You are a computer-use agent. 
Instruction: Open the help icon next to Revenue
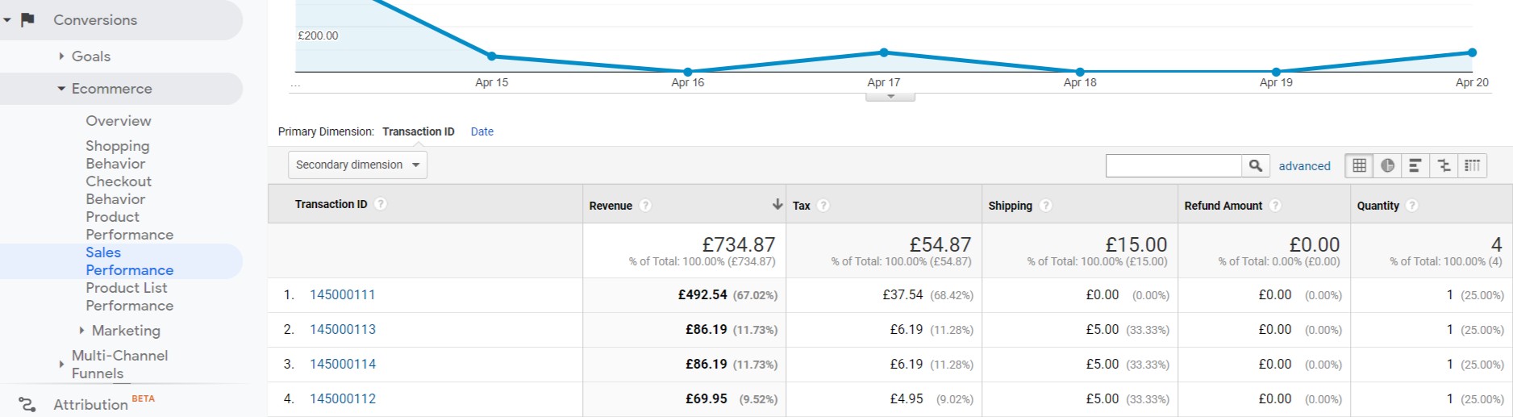click(645, 206)
